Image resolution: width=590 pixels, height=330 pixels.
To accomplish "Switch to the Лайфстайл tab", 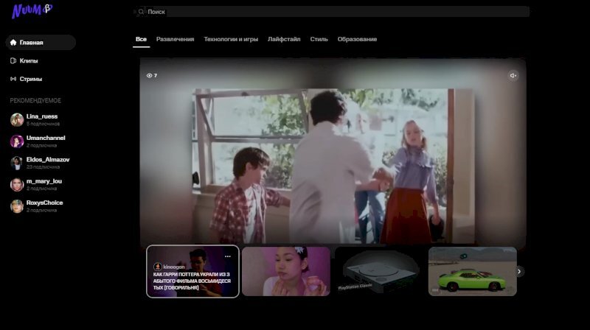I will [x=284, y=39].
